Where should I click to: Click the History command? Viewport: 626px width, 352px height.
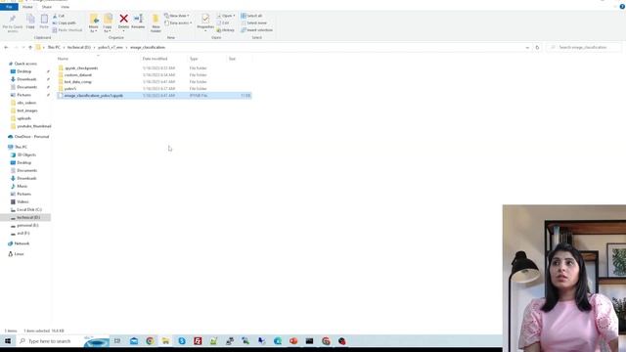click(226, 30)
